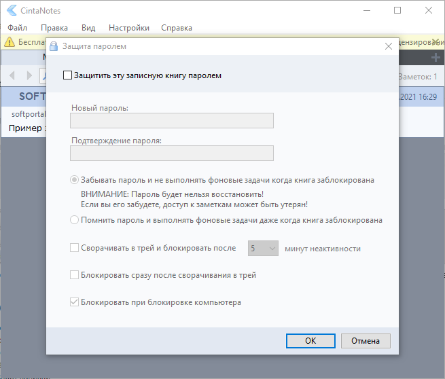Add a new section with plus icon

click(435, 58)
